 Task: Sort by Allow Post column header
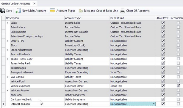click(163, 18)
